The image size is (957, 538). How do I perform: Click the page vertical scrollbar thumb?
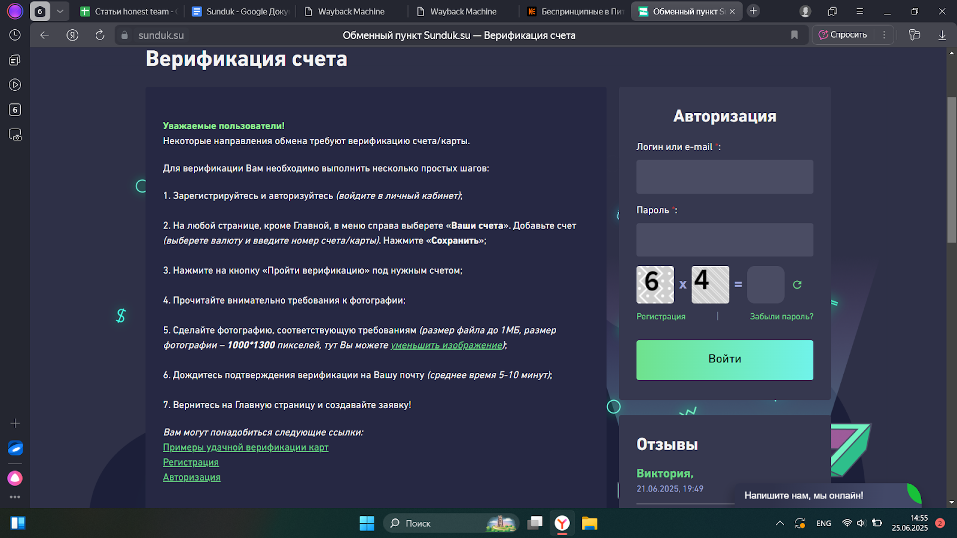(x=952, y=170)
